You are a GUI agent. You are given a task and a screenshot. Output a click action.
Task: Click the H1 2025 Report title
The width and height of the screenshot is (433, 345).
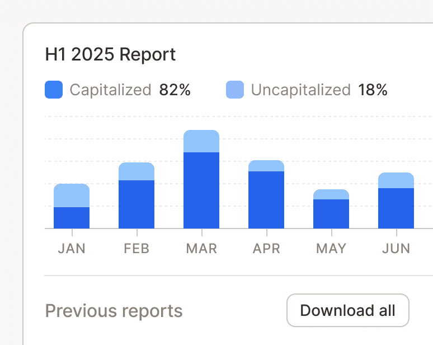[x=110, y=54]
